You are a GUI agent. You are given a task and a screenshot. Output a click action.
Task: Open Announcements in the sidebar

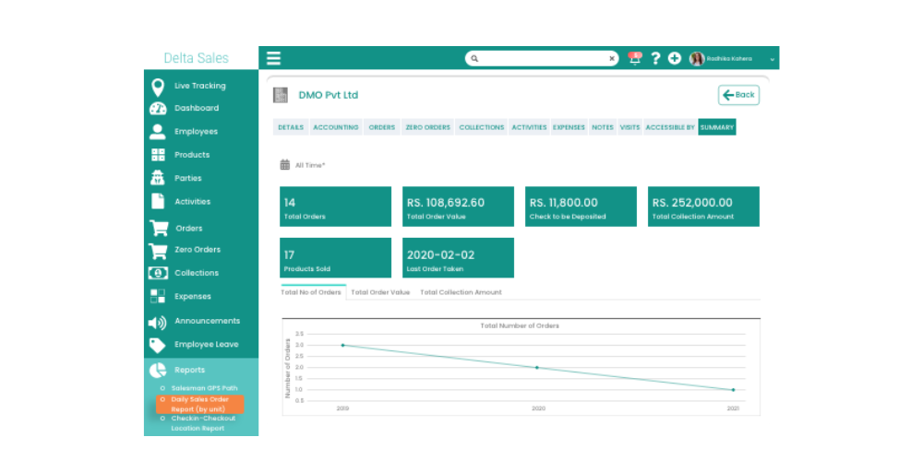207,321
